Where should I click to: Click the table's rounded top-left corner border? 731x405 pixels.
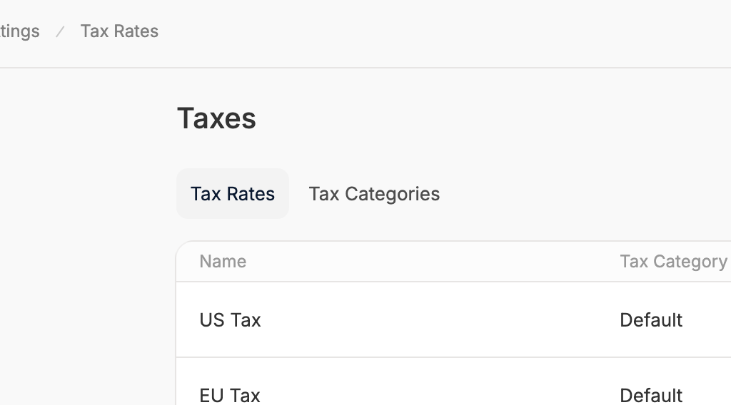(181, 246)
